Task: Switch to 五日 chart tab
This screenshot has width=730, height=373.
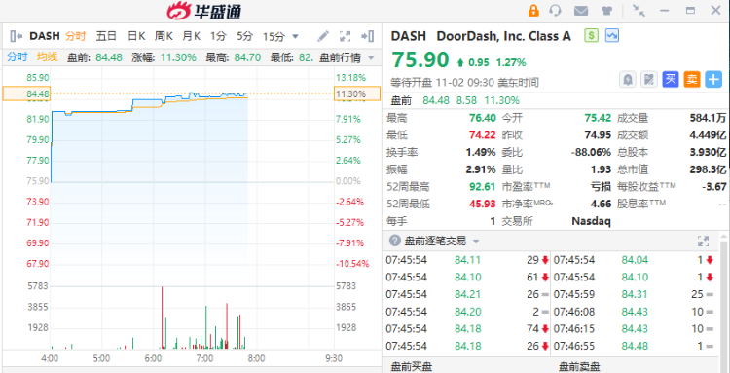Action: [x=106, y=36]
